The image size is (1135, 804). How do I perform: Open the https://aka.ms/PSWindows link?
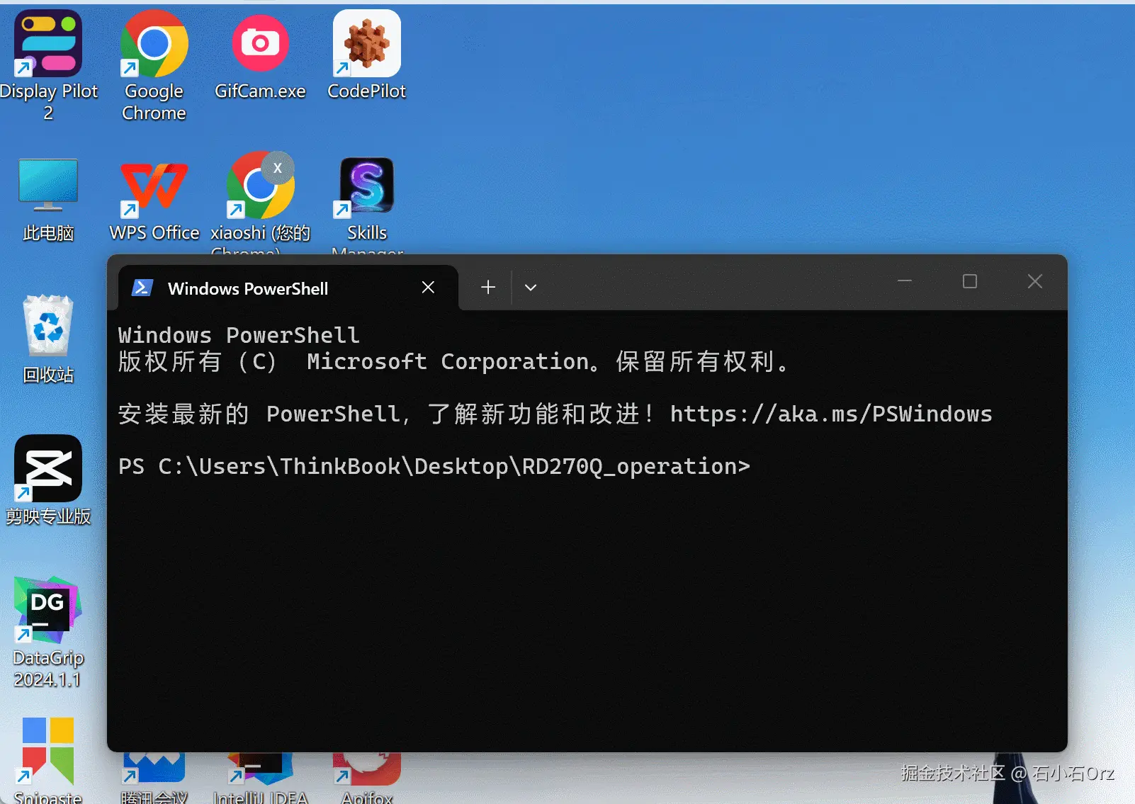831,414
